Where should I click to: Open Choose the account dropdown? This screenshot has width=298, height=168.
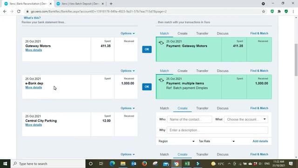tap(246, 119)
